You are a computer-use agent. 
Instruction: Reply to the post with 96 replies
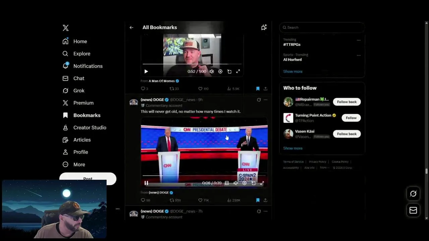pyautogui.click(x=145, y=200)
